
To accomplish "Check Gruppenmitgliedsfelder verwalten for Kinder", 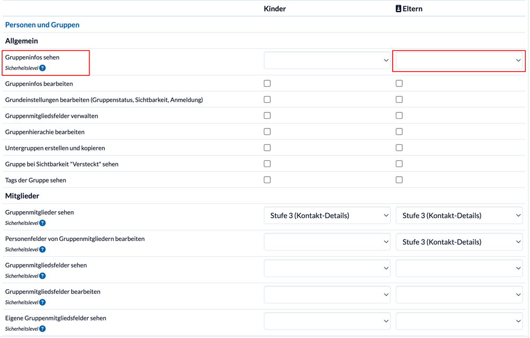I will (267, 115).
